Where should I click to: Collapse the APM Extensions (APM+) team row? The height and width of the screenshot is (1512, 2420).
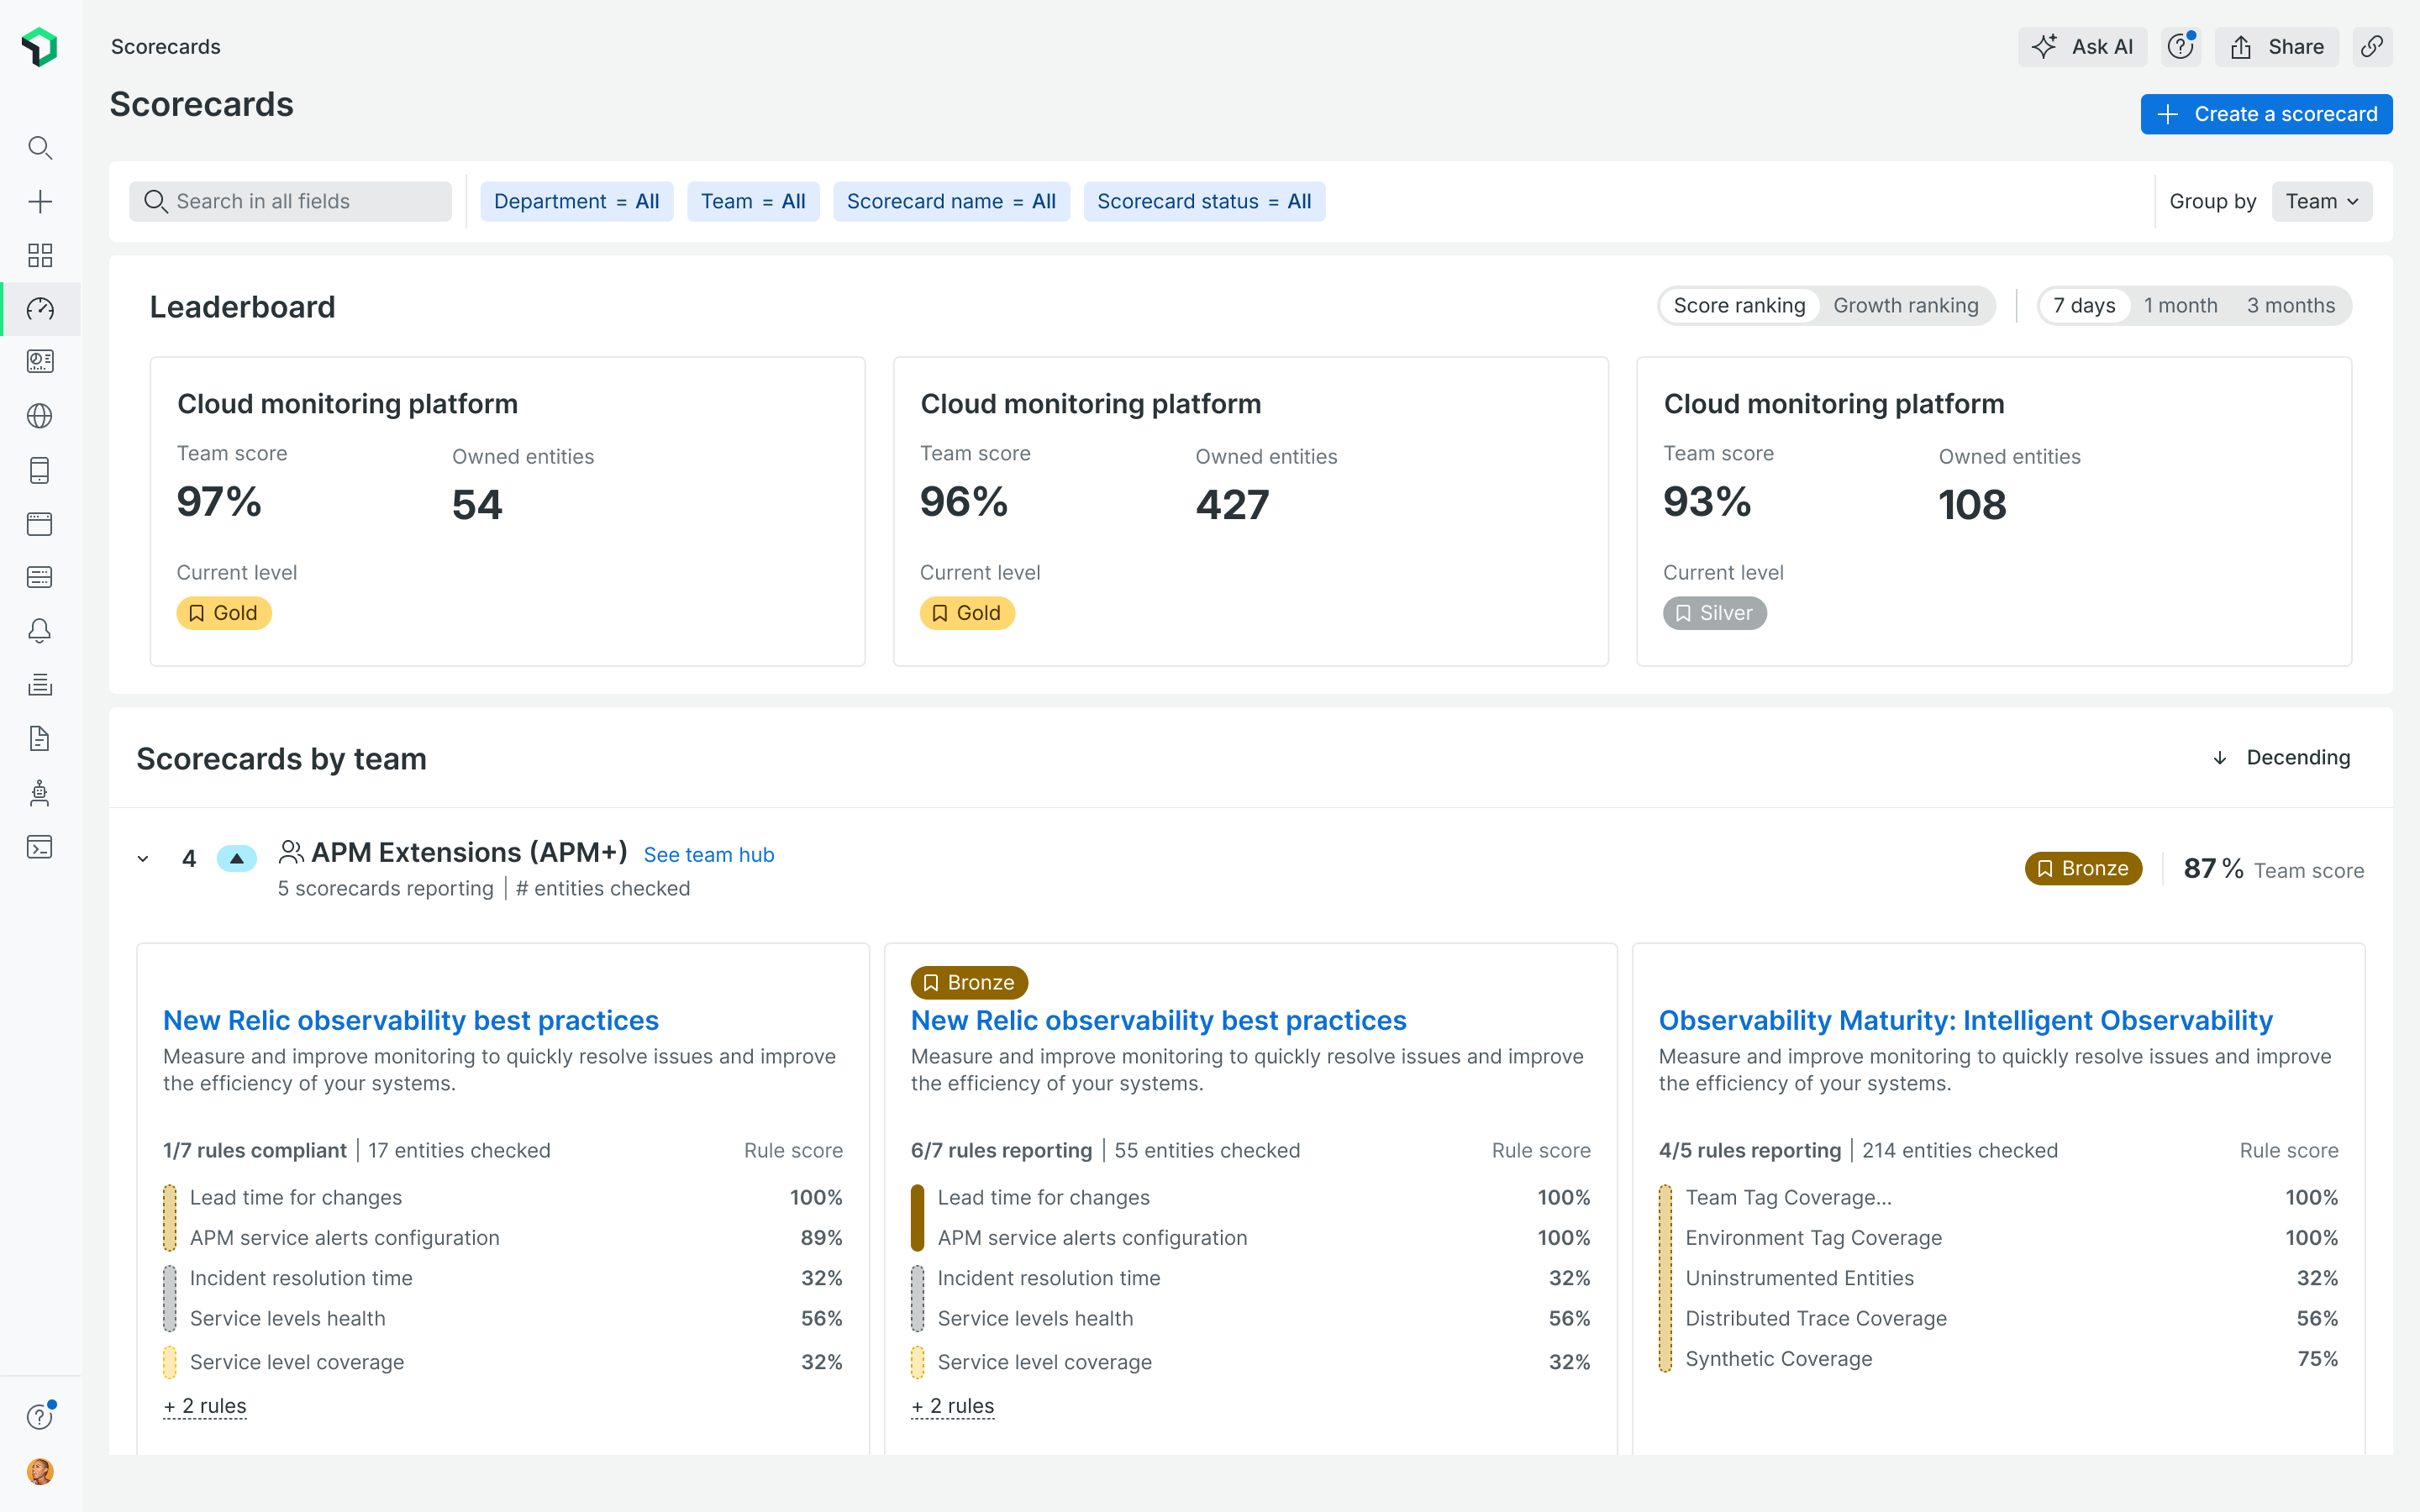(x=143, y=859)
